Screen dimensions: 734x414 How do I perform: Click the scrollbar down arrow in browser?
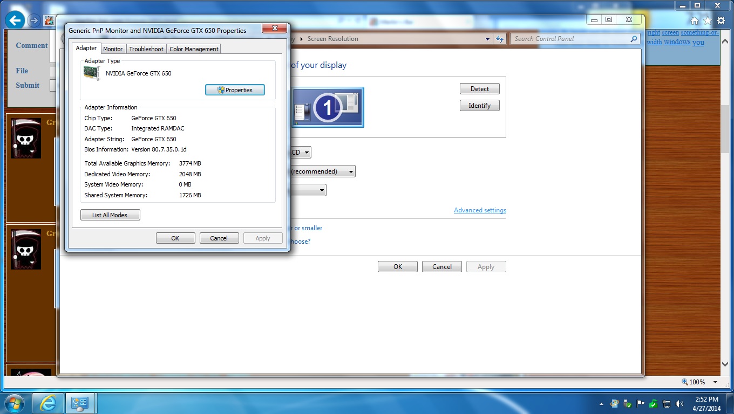(725, 365)
